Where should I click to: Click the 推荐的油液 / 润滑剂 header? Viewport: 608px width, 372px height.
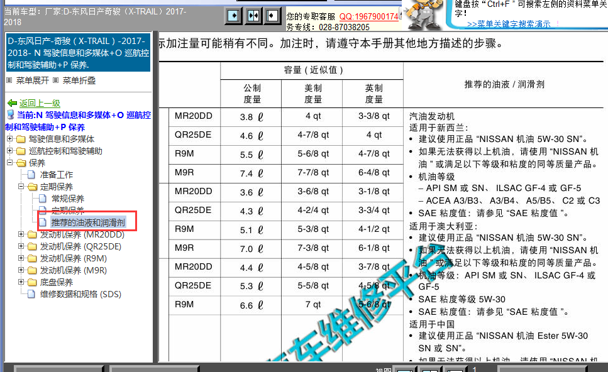point(504,84)
